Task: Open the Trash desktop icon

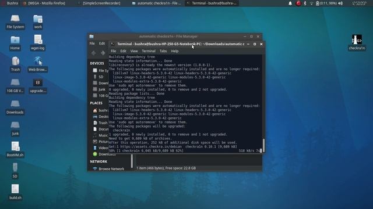Action: [15, 64]
